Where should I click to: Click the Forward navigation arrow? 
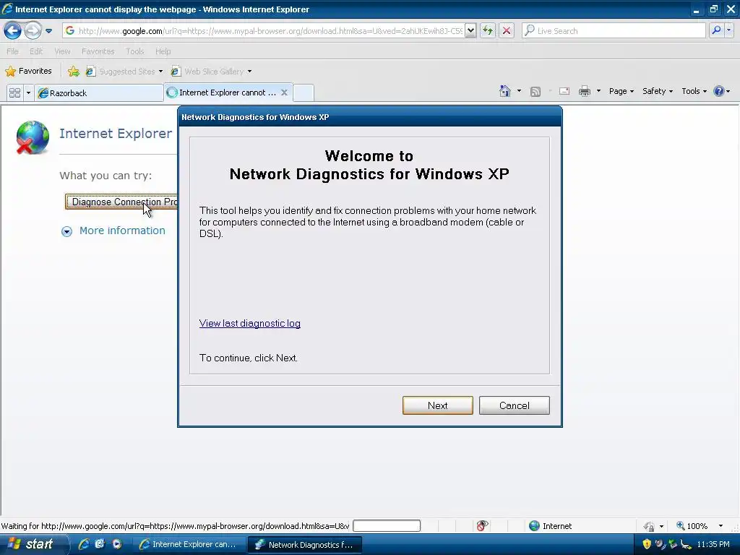[33, 31]
